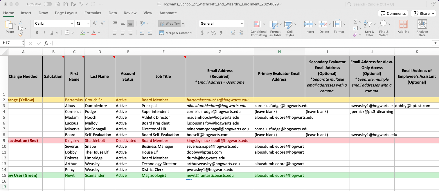Click the Save icon in title bar
The width and height of the screenshot is (439, 191).
(66, 4)
